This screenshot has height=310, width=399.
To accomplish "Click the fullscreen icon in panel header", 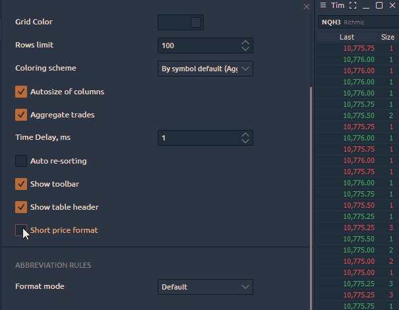I will tap(353, 5).
